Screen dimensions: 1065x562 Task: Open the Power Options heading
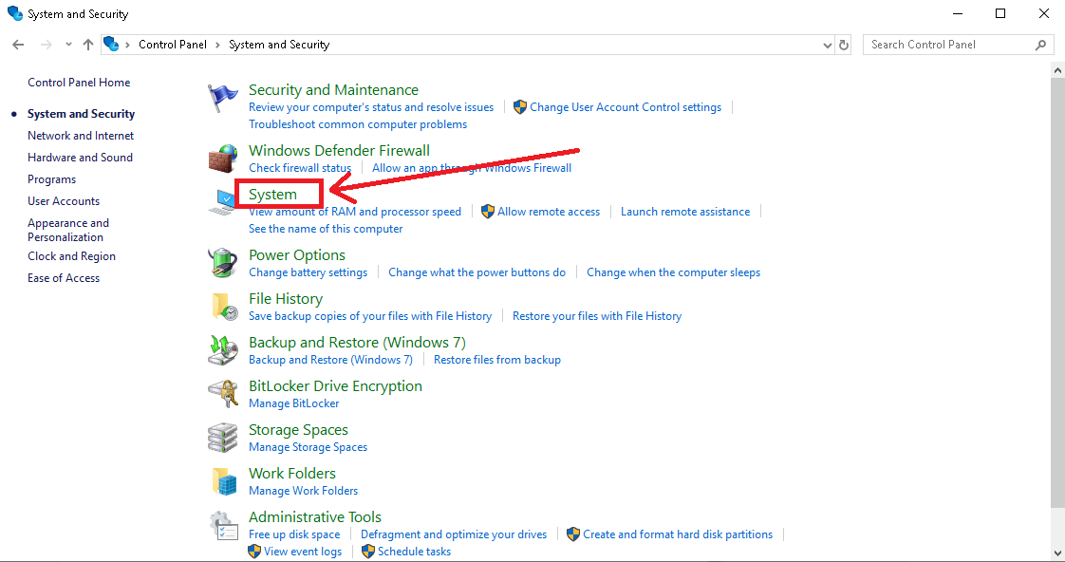pyautogui.click(x=297, y=254)
